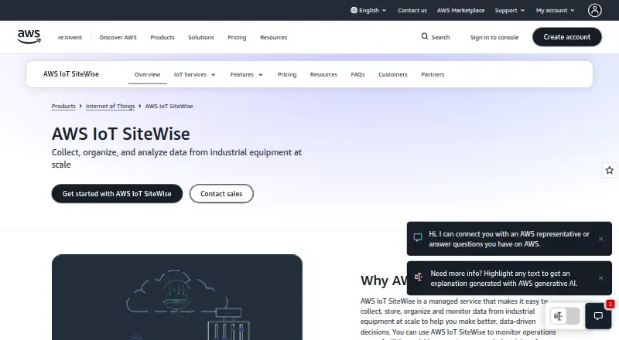Click the AWS IoT SiteWise subnav title

tap(71, 74)
